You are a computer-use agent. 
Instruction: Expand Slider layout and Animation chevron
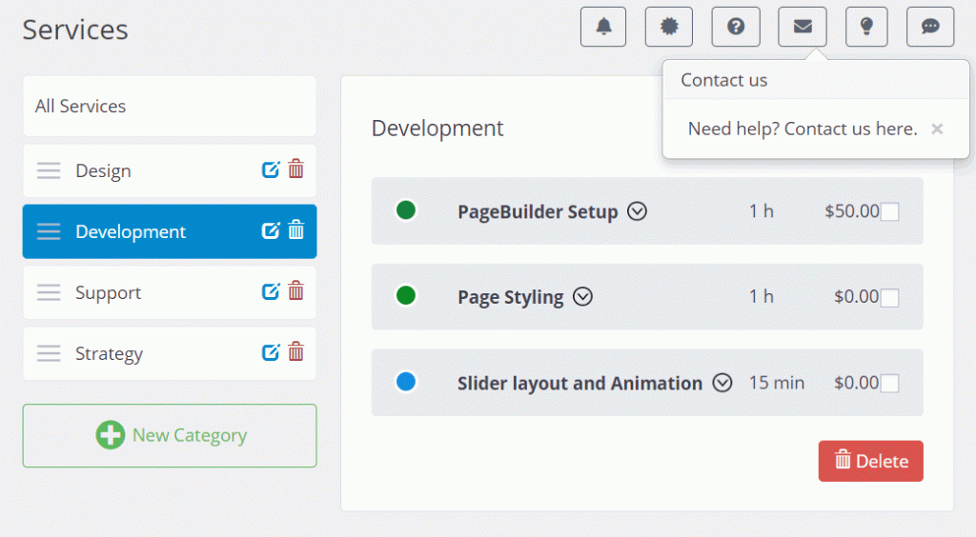[x=722, y=382]
